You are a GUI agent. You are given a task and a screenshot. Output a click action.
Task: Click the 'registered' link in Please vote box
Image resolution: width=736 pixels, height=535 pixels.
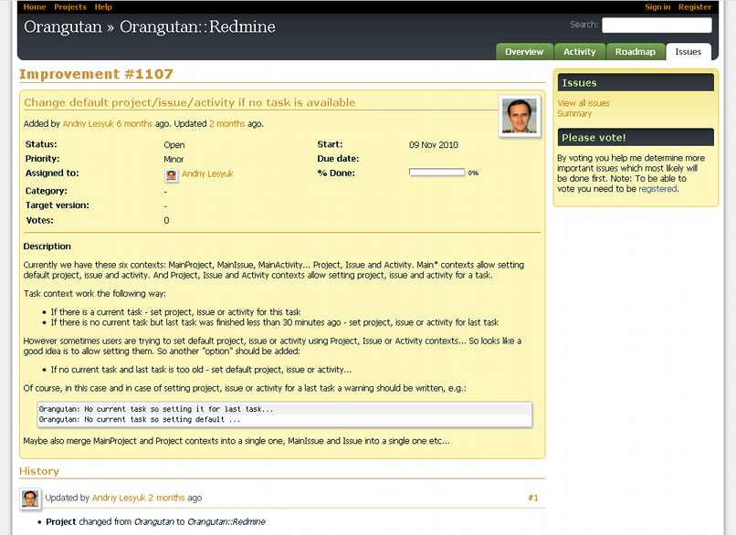(657, 189)
